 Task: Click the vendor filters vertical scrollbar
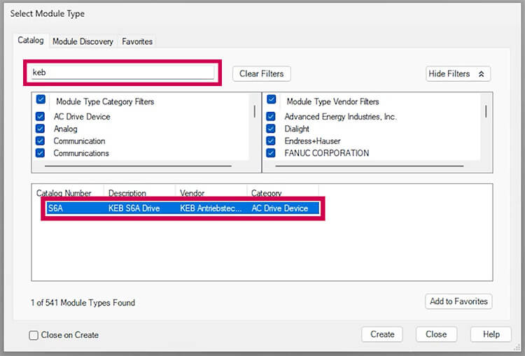click(486, 111)
